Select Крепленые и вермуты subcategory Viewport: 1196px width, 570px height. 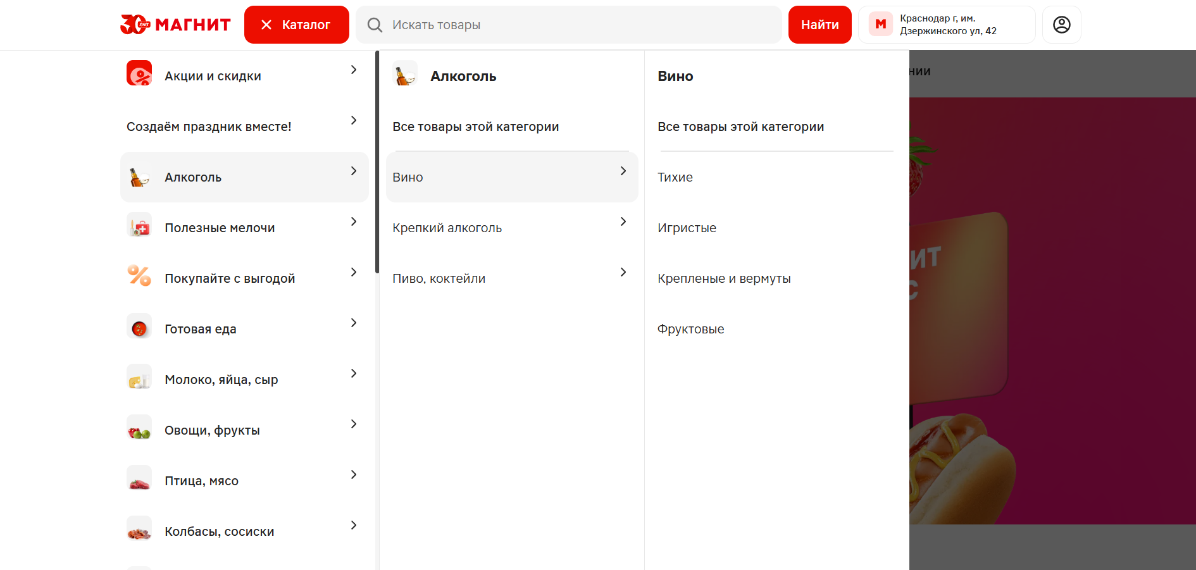(x=724, y=278)
